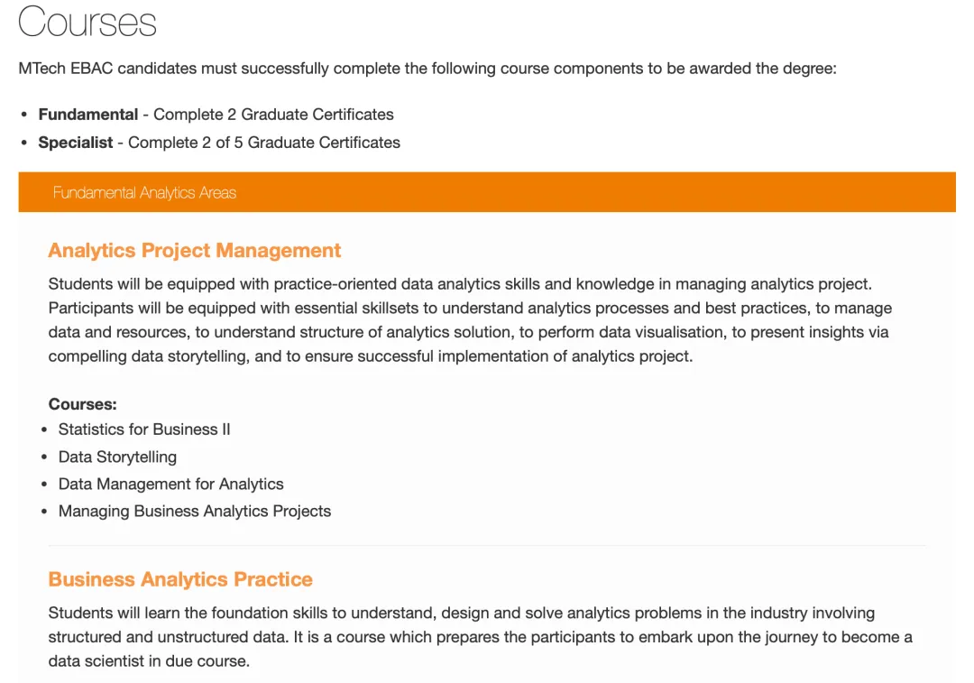Viewport: 974px width, 683px height.
Task: Click the Courses page heading
Action: pyautogui.click(x=87, y=22)
